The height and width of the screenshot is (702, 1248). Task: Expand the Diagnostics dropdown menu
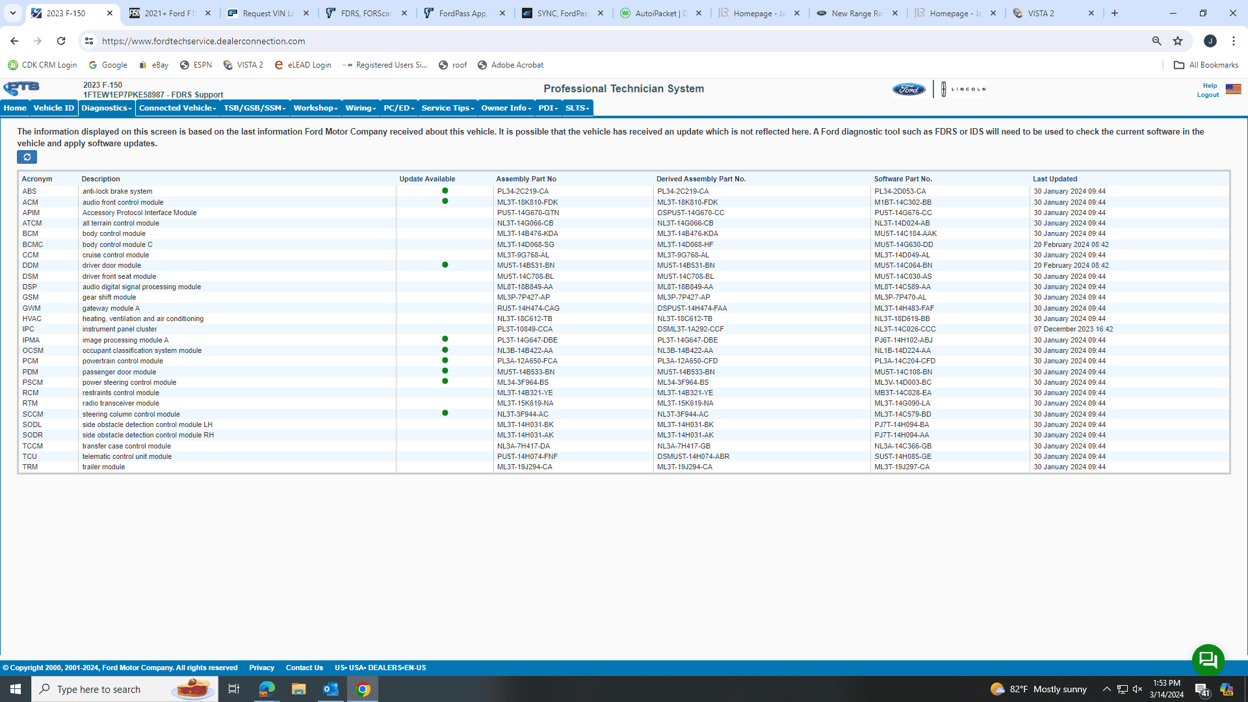coord(107,108)
